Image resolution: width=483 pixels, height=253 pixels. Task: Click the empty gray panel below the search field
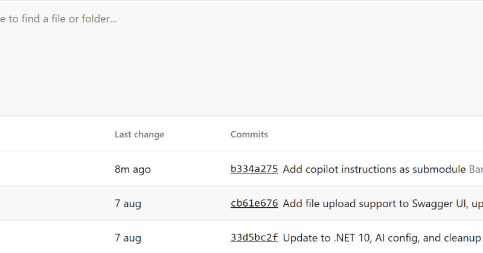pos(241,72)
